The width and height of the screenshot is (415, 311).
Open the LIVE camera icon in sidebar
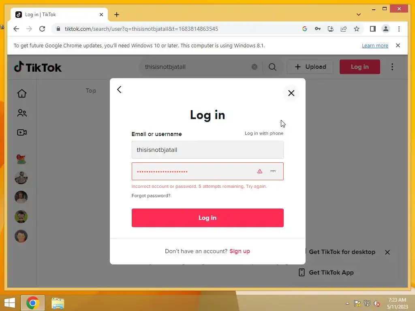click(22, 132)
